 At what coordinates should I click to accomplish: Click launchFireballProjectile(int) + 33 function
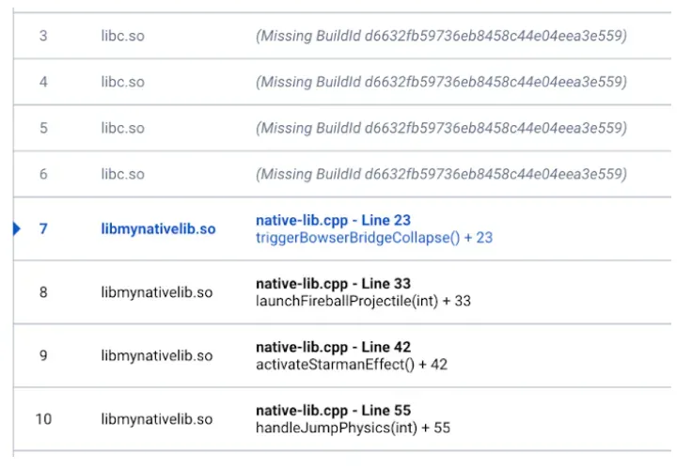363,301
